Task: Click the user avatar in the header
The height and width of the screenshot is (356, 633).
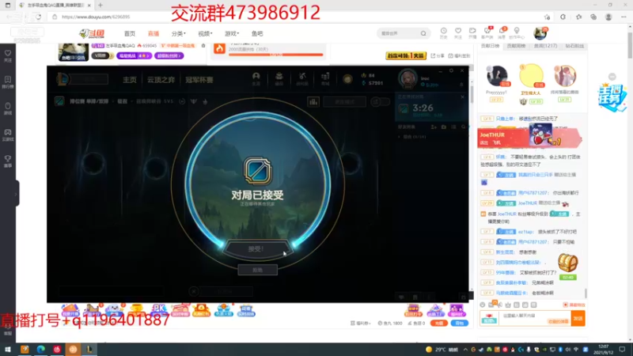Action: [x=540, y=33]
